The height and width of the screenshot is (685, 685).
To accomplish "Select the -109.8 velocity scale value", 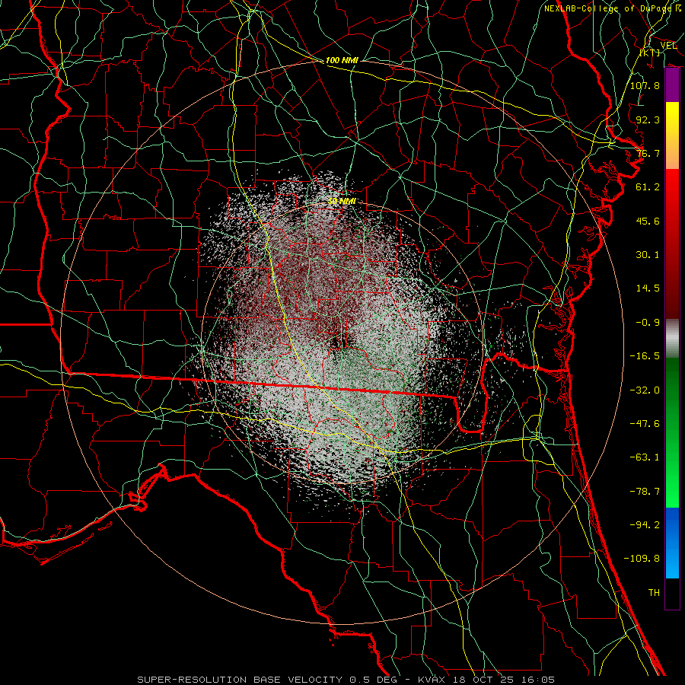I will (642, 559).
